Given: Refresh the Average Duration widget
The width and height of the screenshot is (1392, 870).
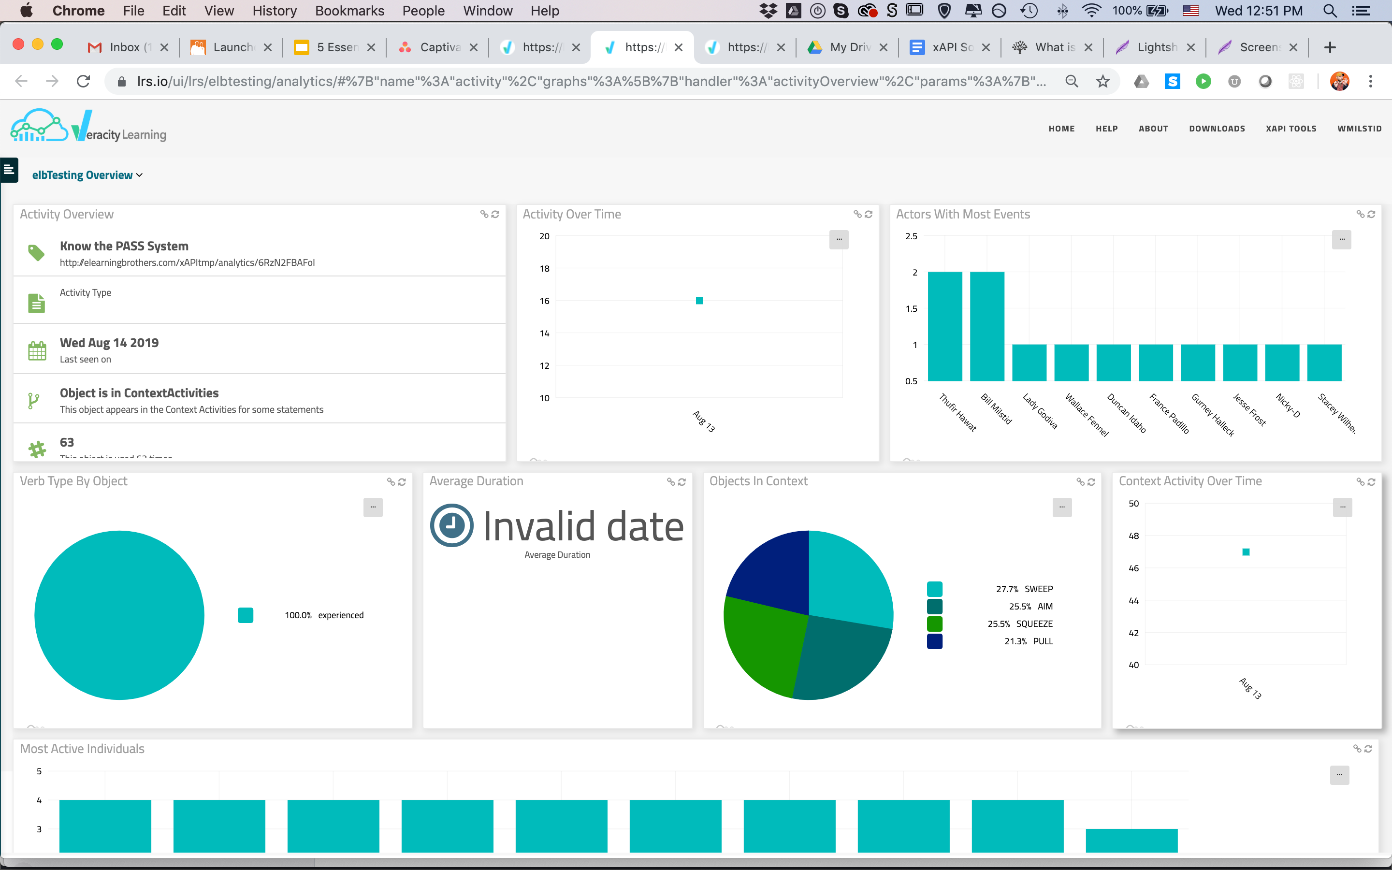Looking at the screenshot, I should pos(682,481).
